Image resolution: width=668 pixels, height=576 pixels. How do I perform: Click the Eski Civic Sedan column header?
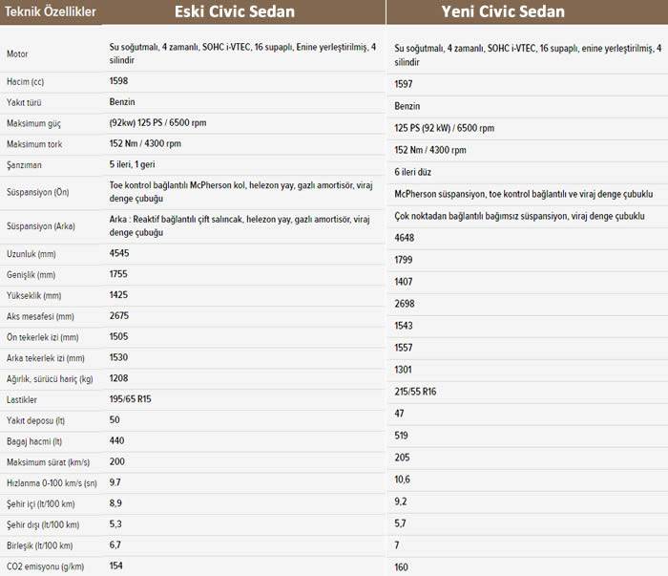click(x=235, y=11)
